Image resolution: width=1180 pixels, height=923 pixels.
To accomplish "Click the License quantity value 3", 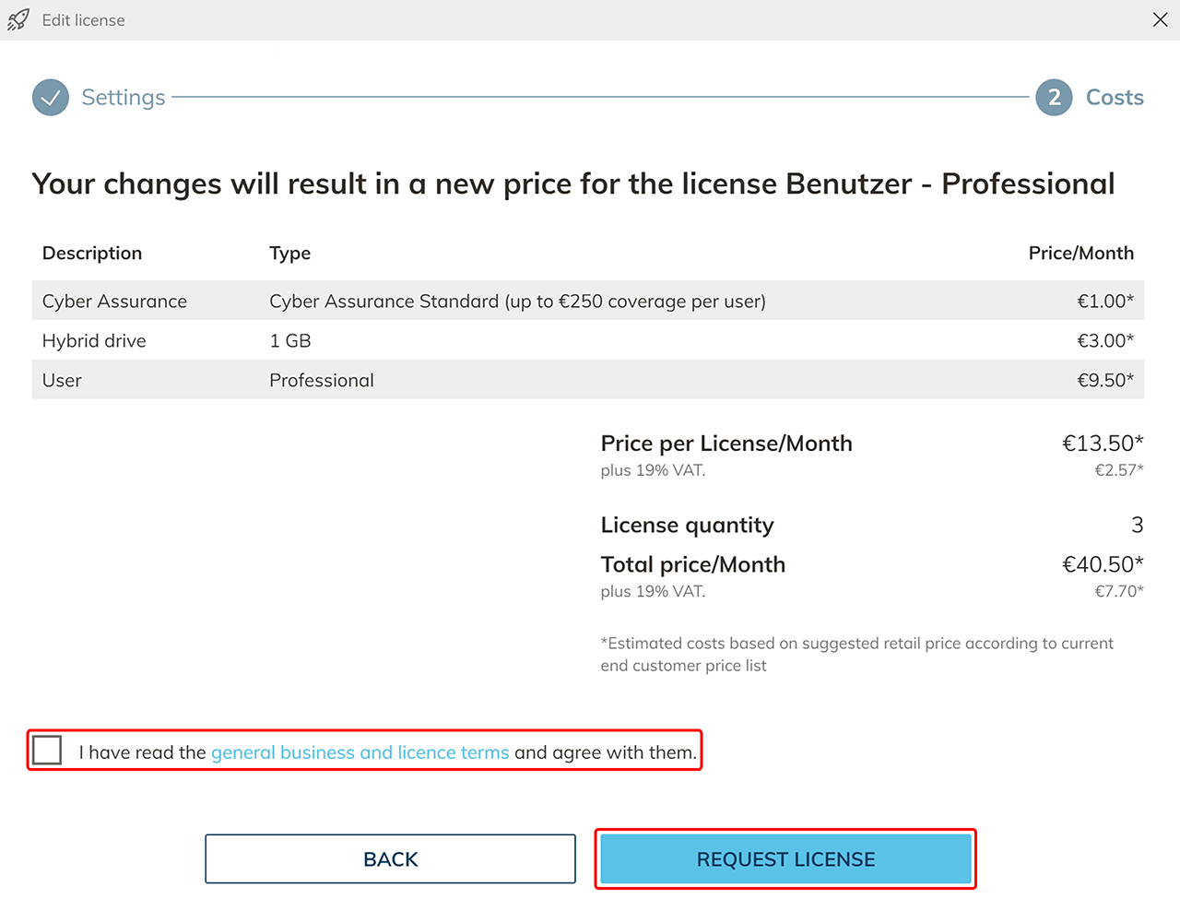I will 1137,526.
